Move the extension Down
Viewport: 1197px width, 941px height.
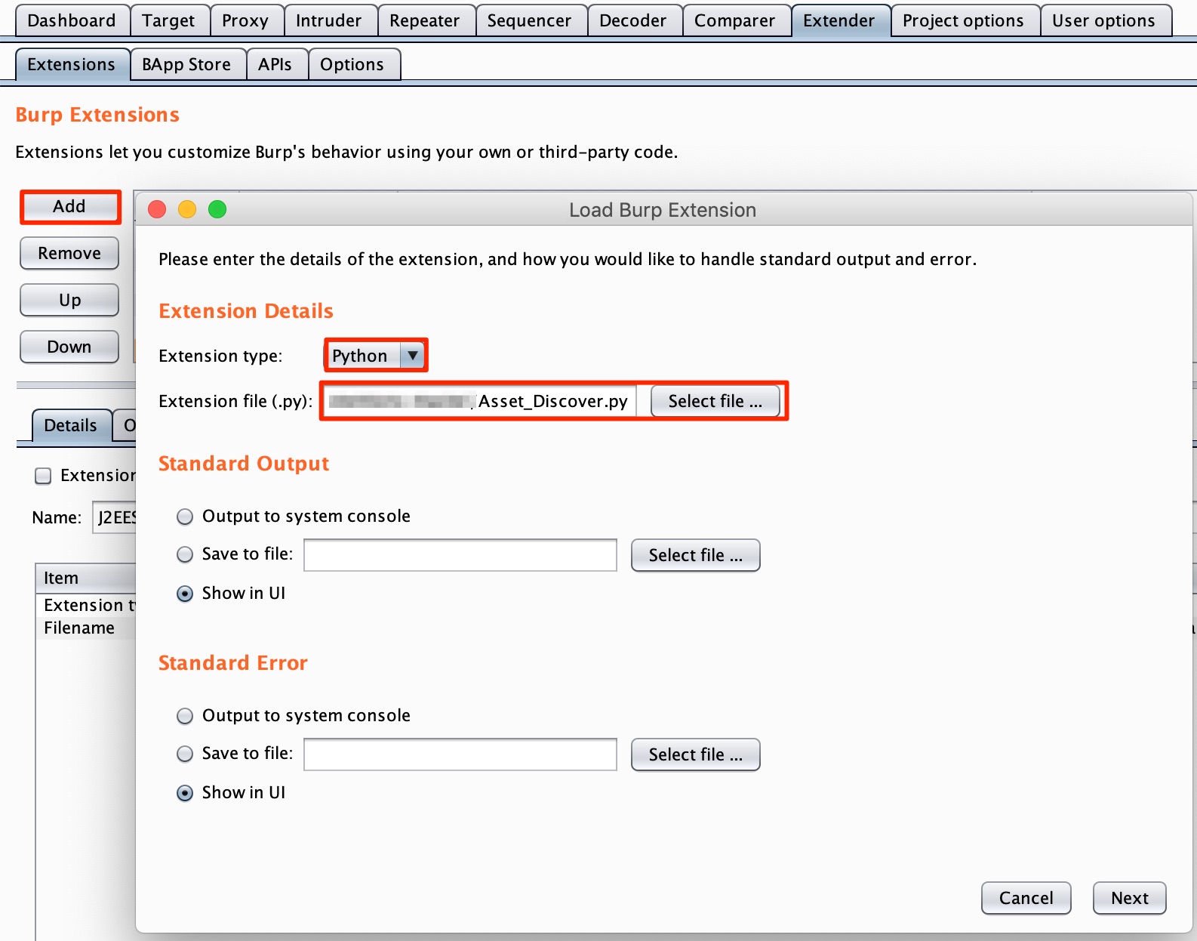tap(69, 347)
